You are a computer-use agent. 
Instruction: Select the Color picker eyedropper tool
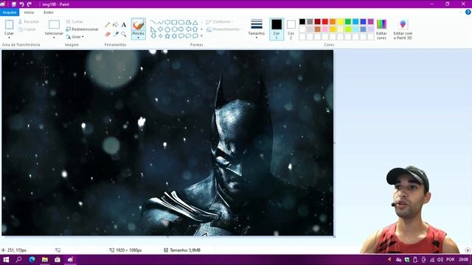tap(116, 34)
